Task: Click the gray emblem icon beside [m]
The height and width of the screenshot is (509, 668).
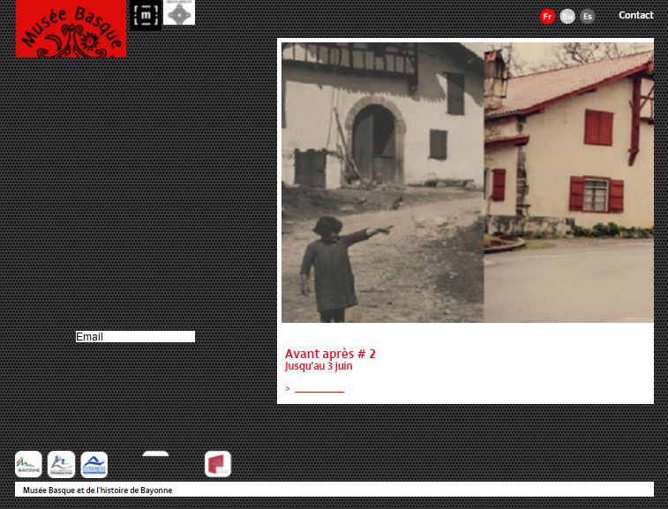Action: (179, 12)
